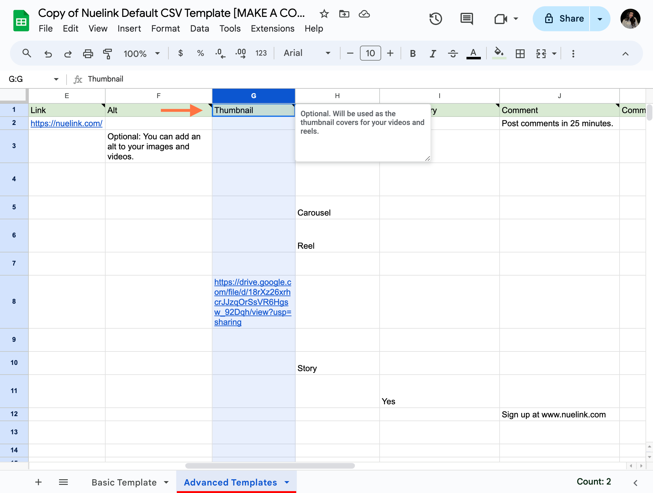Click the text color icon
This screenshot has width=653, height=493.
(473, 54)
